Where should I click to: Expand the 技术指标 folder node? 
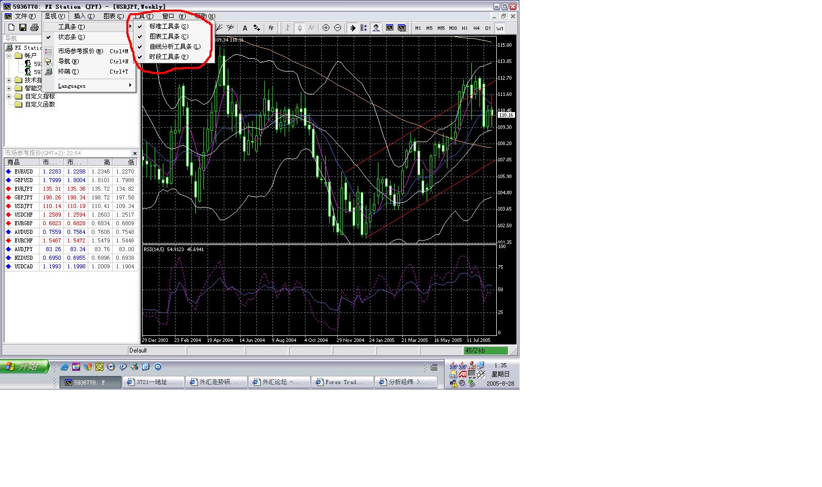pyautogui.click(x=9, y=80)
